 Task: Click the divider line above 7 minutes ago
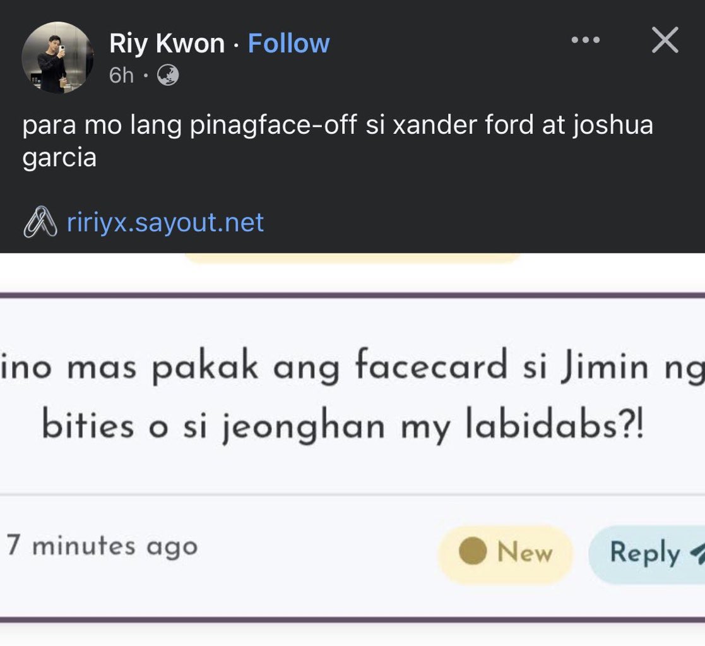[352, 495]
